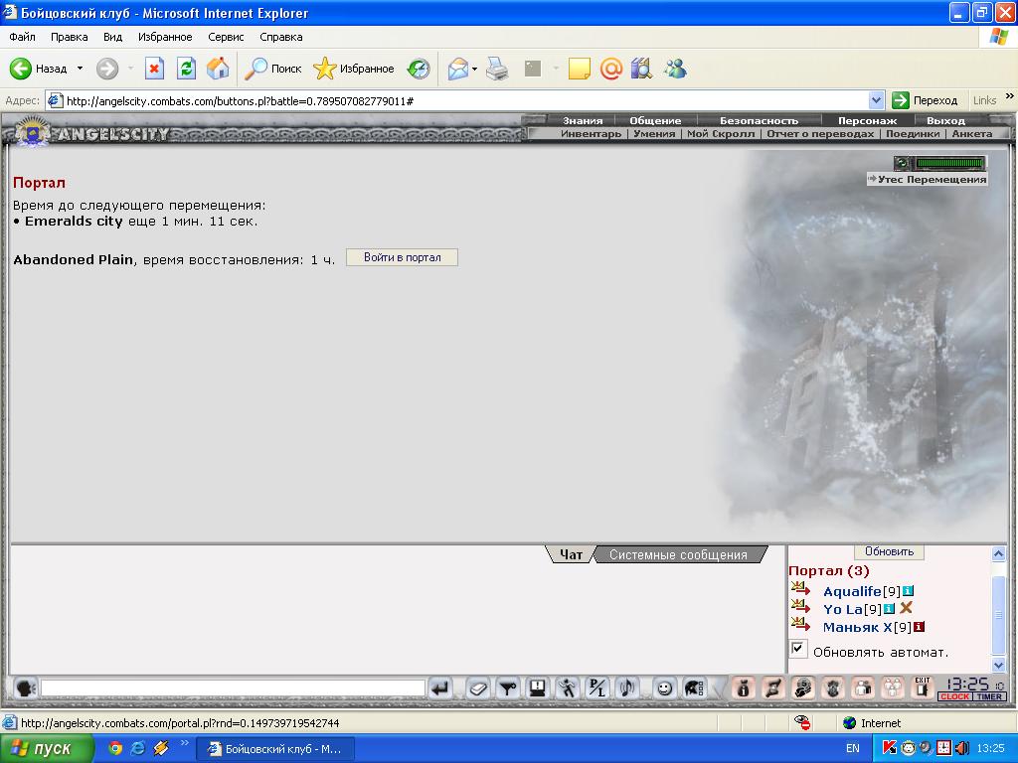This screenshot has width=1018, height=763.
Task: Click the chat message input field
Action: point(233,688)
